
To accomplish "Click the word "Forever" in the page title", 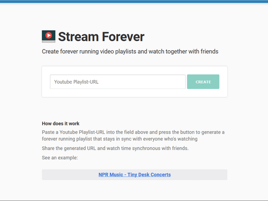I will pos(123,37).
